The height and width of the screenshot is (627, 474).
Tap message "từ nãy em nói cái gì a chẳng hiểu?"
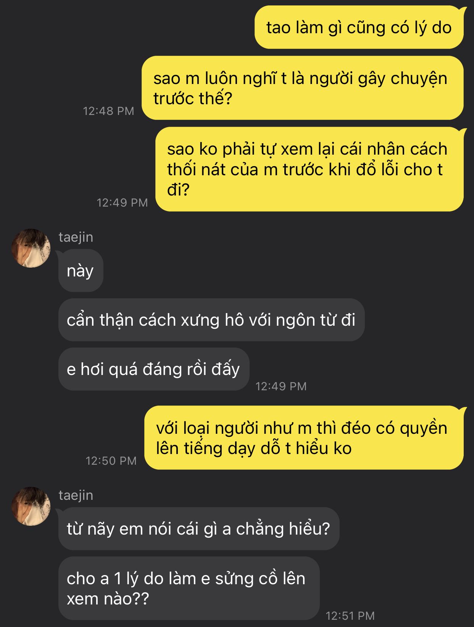point(199,529)
